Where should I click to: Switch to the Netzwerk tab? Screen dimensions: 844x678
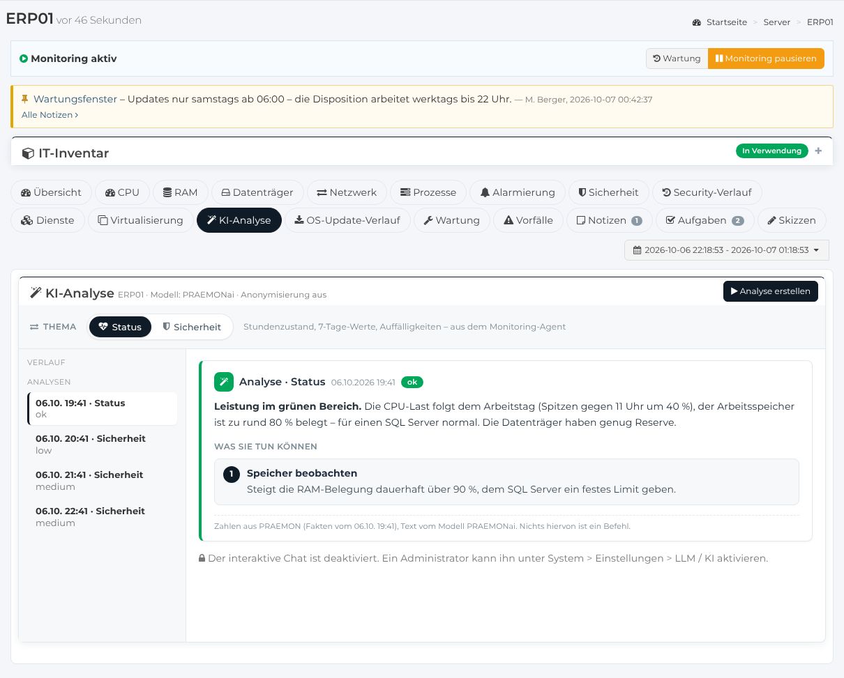347,192
